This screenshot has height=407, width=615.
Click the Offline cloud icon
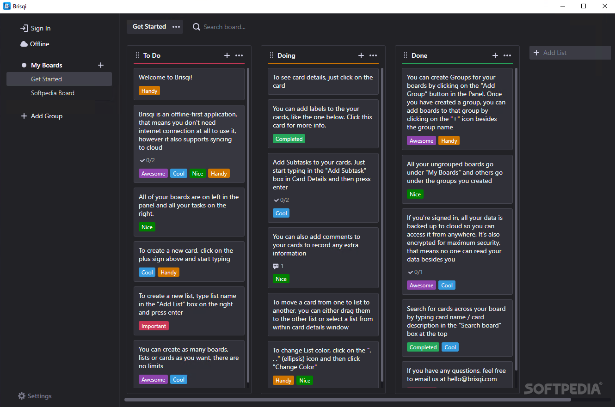tap(24, 44)
